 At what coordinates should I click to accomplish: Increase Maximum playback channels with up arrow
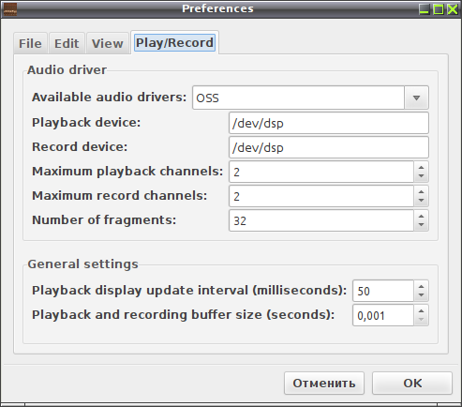click(421, 167)
